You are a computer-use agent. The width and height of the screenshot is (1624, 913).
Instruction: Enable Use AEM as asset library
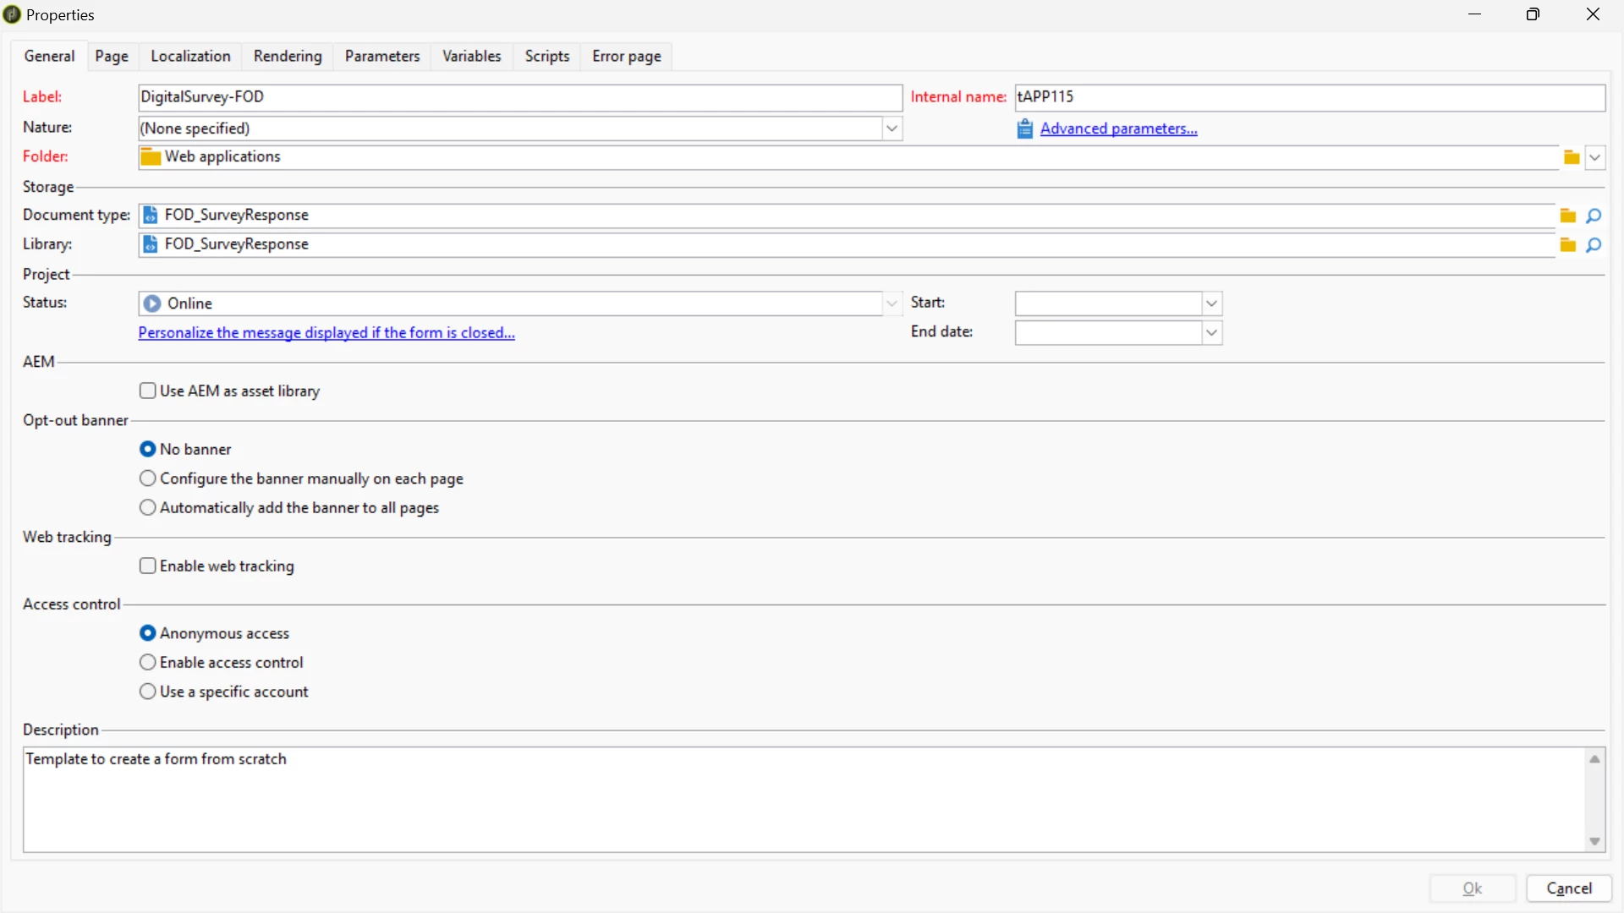[148, 391]
